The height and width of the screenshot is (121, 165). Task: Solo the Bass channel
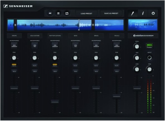(76, 71)
